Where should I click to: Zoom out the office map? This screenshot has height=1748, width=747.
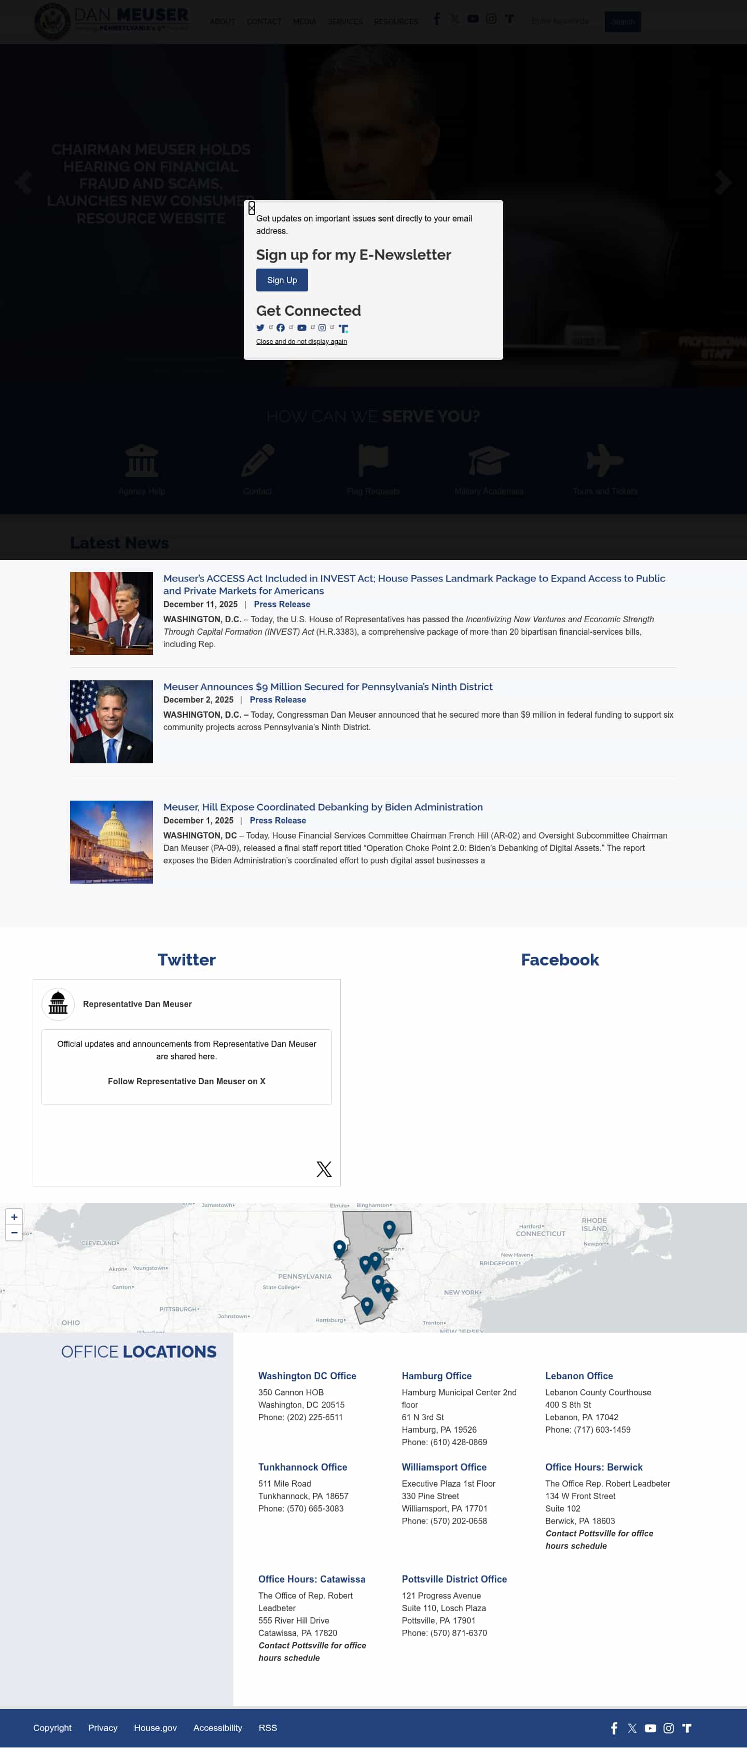click(x=14, y=1233)
